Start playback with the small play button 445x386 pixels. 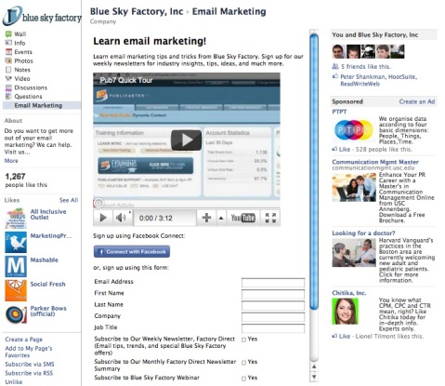(103, 218)
